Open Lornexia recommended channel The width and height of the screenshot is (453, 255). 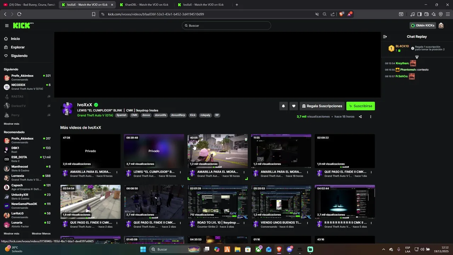click(x=27, y=177)
